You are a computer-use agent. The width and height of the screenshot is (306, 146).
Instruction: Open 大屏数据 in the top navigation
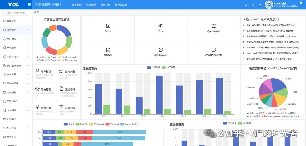[x=91, y=5]
